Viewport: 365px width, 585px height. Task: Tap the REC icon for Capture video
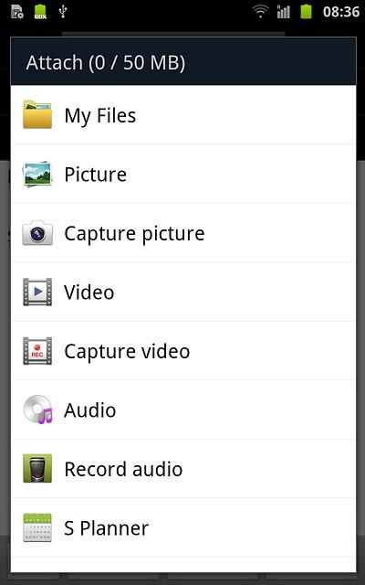[37, 351]
